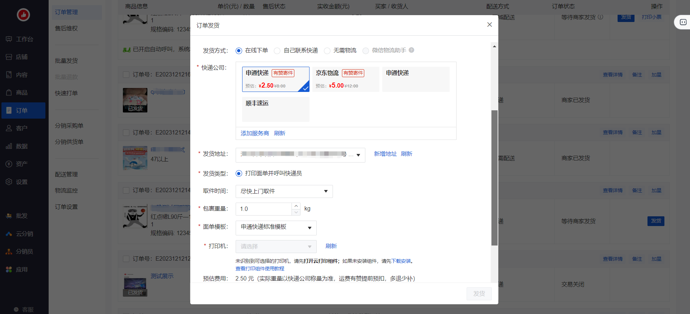Open 物流监控 menu item
This screenshot has height=314, width=690.
click(x=66, y=191)
